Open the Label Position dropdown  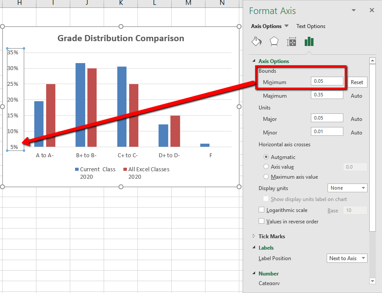347,258
